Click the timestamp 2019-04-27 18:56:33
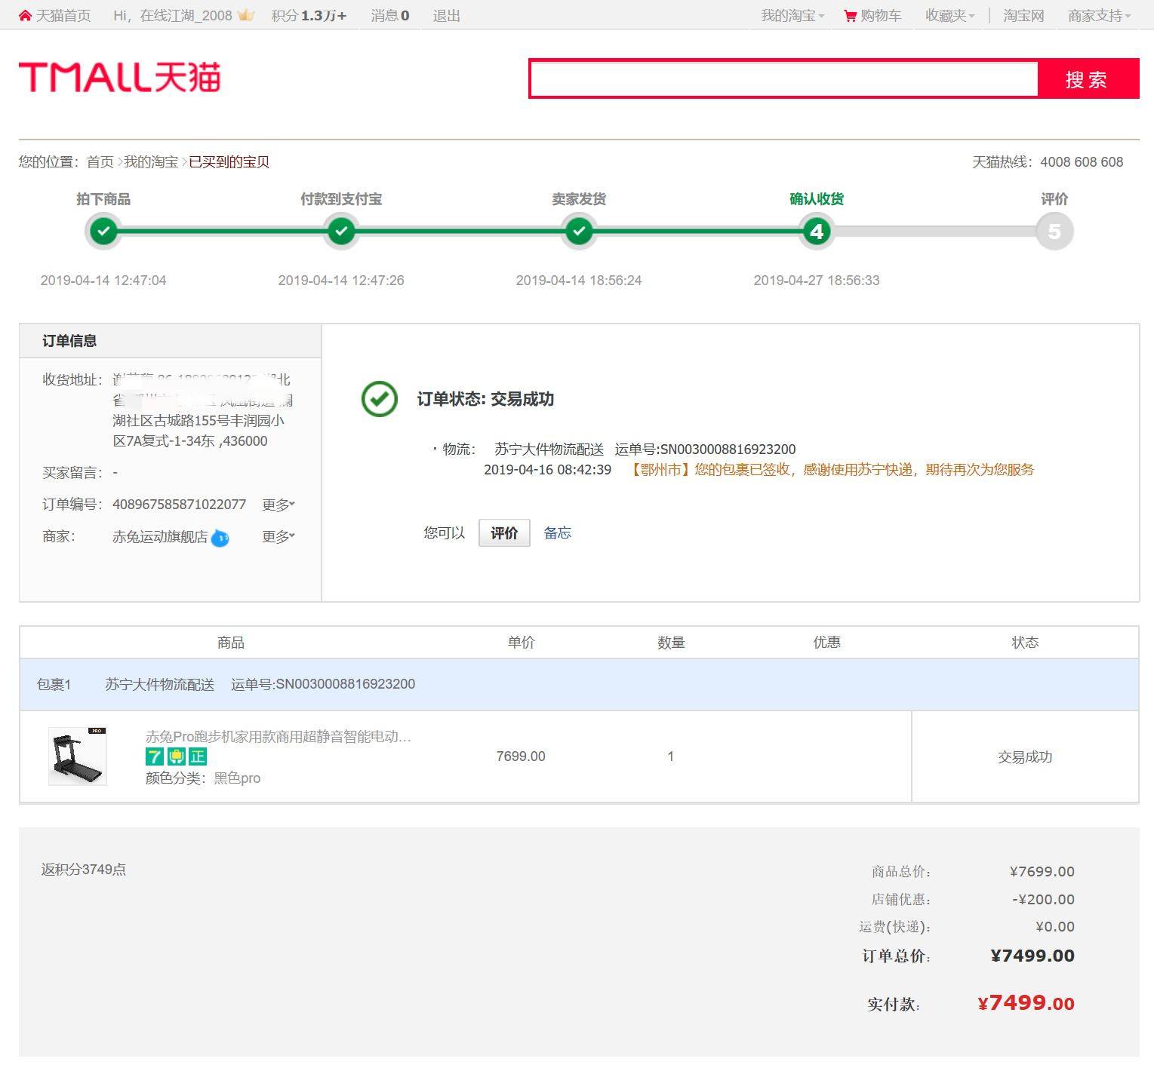Image resolution: width=1154 pixels, height=1071 pixels. click(817, 281)
